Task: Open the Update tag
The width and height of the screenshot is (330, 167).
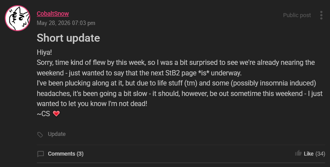Action: coord(57,134)
